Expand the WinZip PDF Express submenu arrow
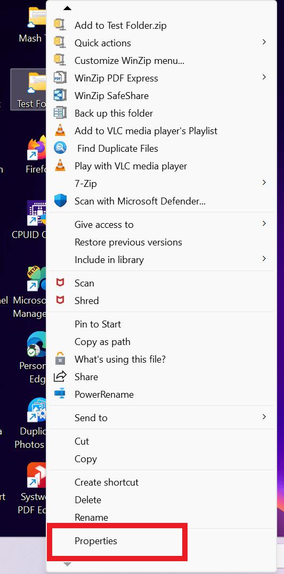The image size is (284, 574). (x=264, y=77)
